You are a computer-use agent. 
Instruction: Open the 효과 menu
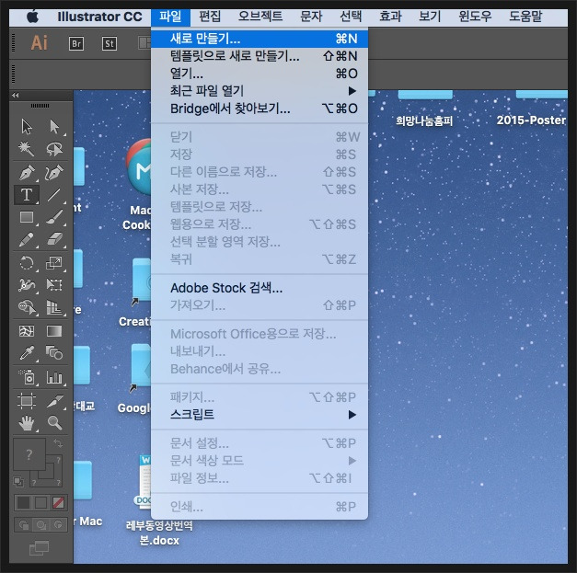(390, 17)
